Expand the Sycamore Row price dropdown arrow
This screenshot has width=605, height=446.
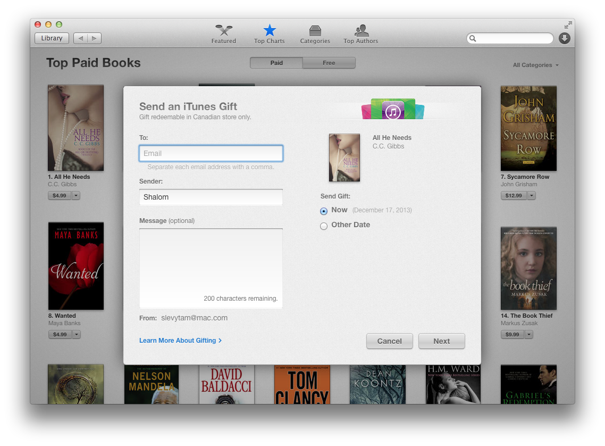point(532,196)
